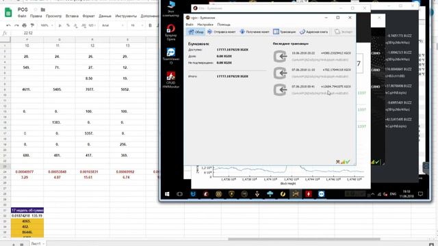Redo action in Sheets toolbar

[16, 25]
